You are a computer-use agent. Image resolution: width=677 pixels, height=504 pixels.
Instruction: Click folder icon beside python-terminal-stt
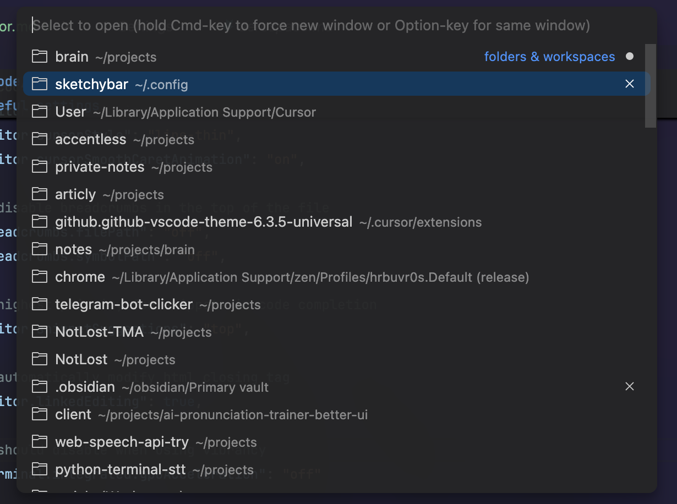click(39, 469)
